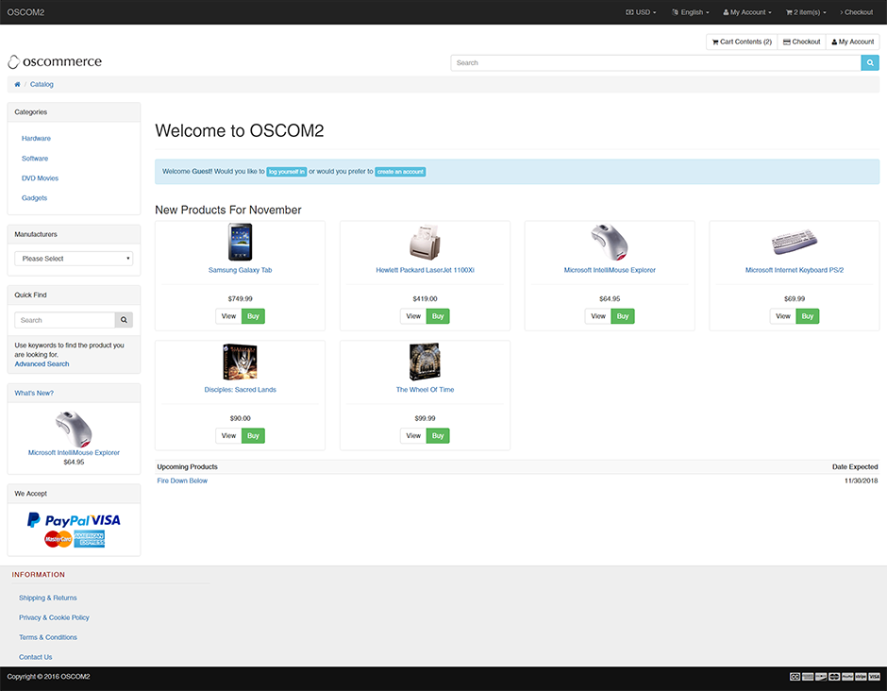Viewport: 887px width, 691px height.
Task: Click the Quick Find magnifier button
Action: [124, 320]
